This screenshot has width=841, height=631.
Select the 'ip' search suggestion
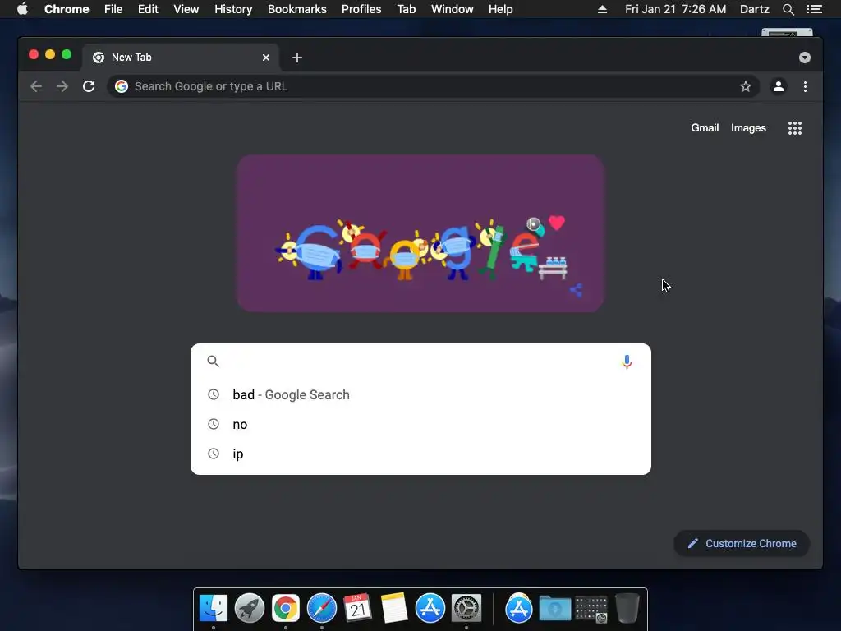(420, 454)
